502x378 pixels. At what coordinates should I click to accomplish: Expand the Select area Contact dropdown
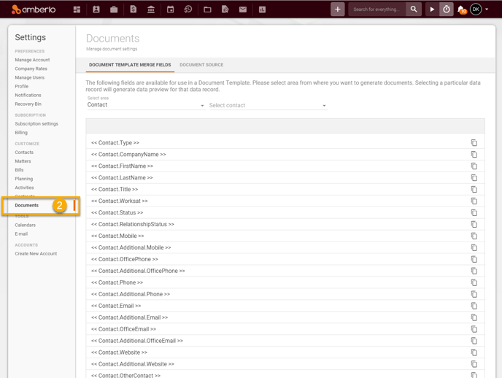pyautogui.click(x=146, y=105)
